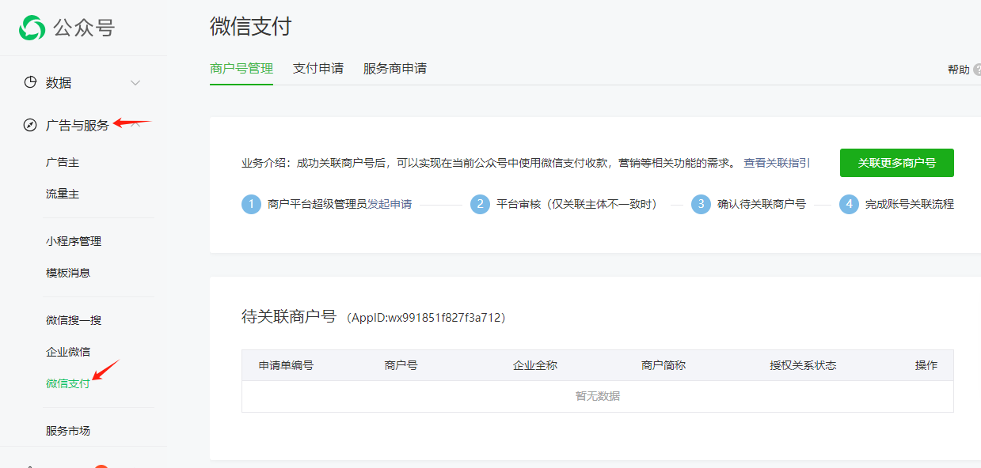Viewport: 981px width, 468px height.
Task: Click the green WeChat Official Account logo
Action: click(x=32, y=28)
